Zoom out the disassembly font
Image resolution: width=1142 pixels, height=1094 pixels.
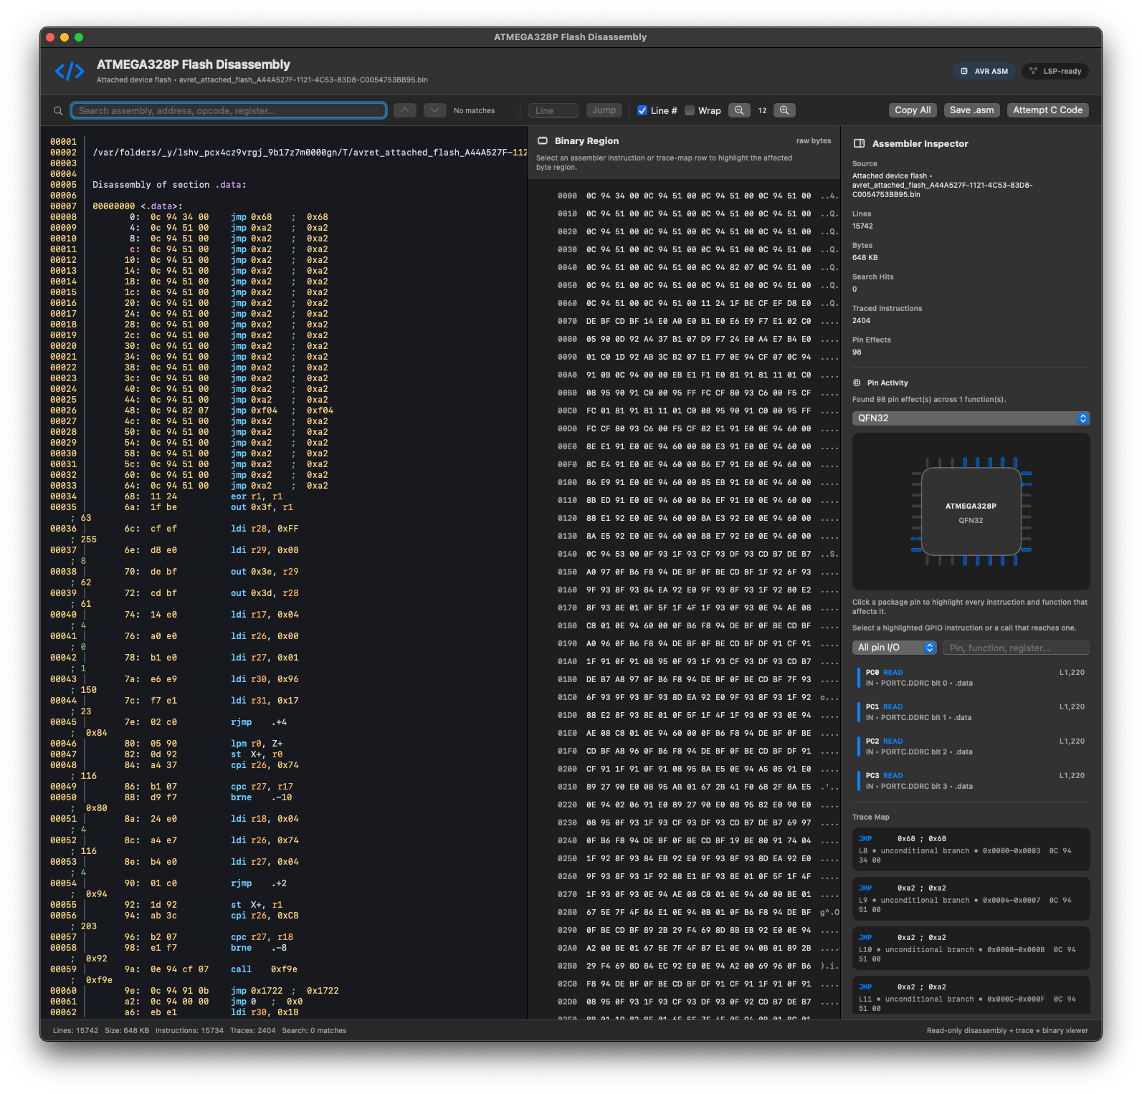click(x=739, y=110)
